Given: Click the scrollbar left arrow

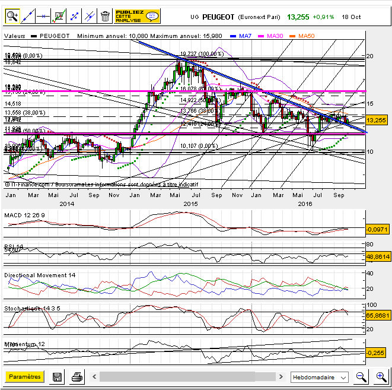Looking at the screenshot, I should (94, 376).
